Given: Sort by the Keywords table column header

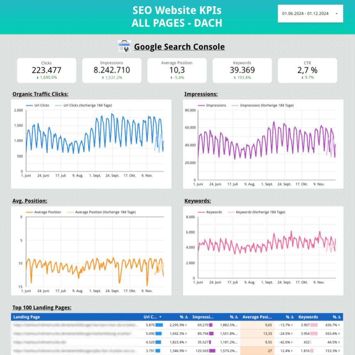Looking at the screenshot, I should pyautogui.click(x=308, y=317).
